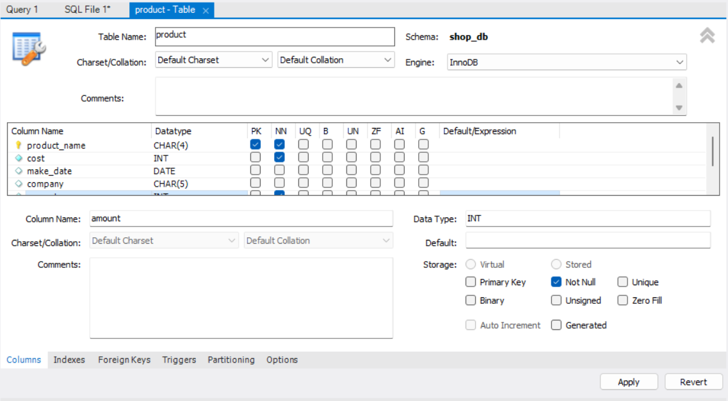Check UN for cost row

pyautogui.click(x=352, y=157)
